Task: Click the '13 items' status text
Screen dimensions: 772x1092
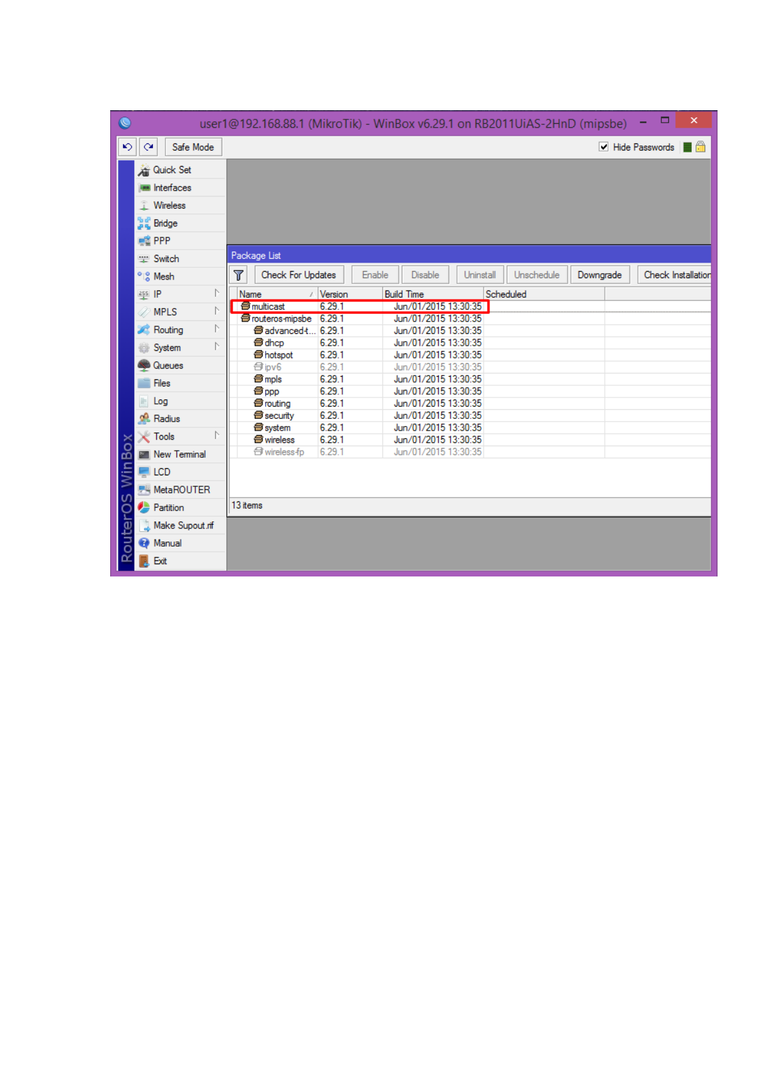Action: [247, 506]
